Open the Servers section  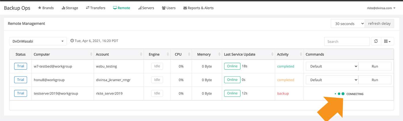[x=146, y=8]
